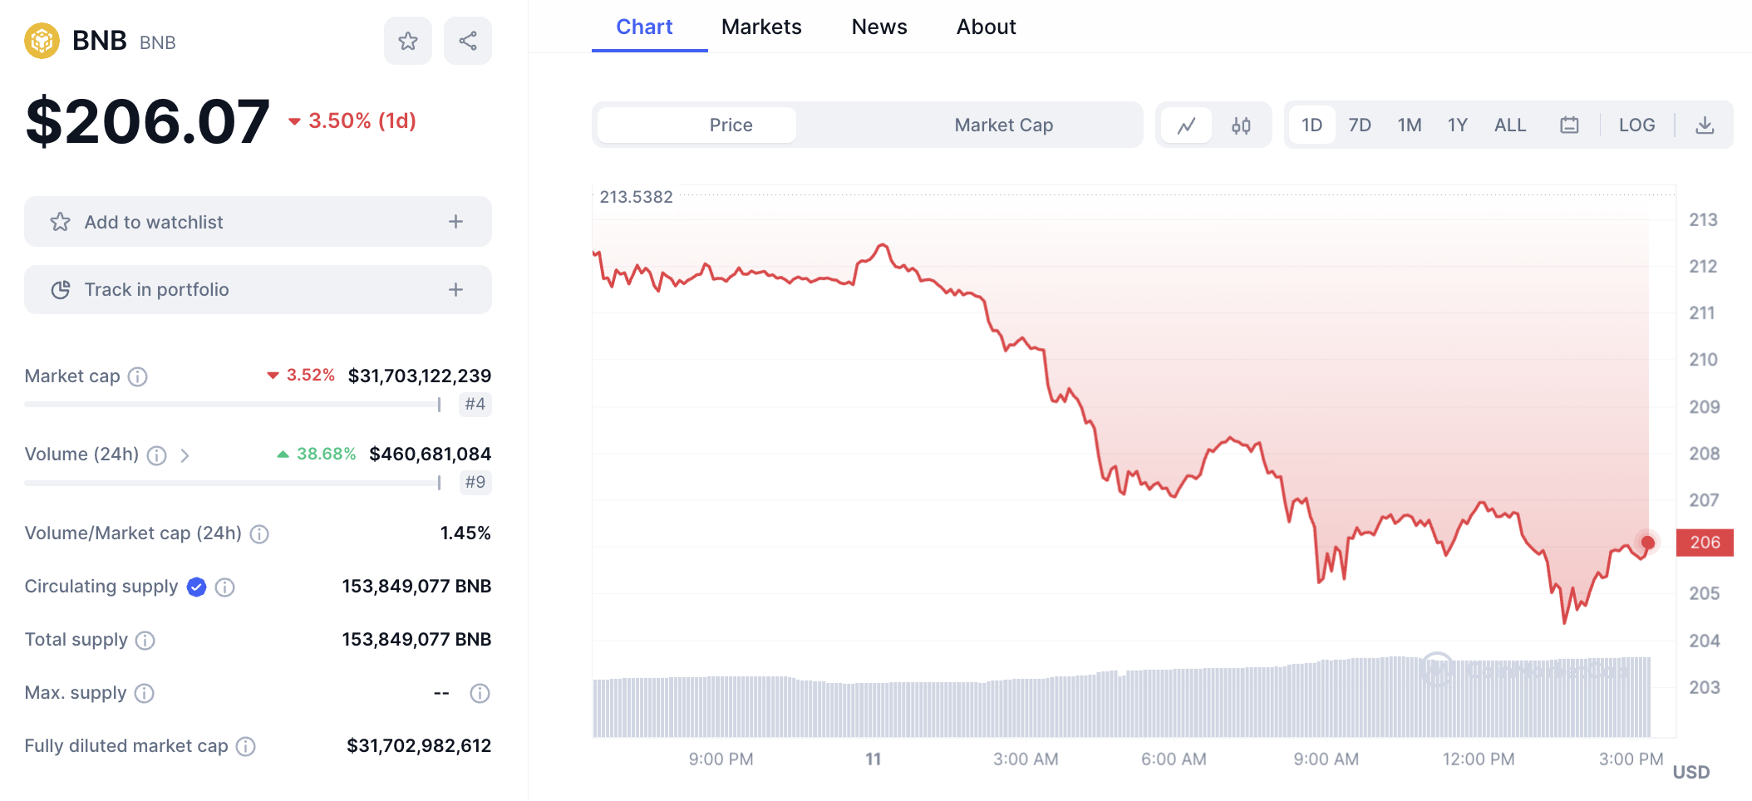Expand Add to watchlist plus
This screenshot has height=801, width=1752.
(455, 222)
